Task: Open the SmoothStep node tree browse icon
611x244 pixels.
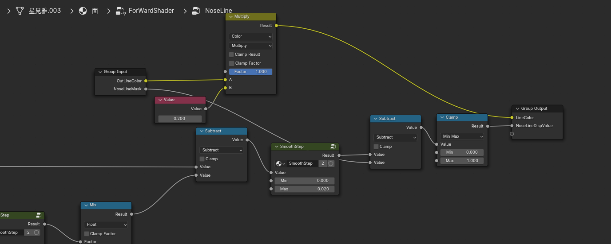Action: coord(280,163)
